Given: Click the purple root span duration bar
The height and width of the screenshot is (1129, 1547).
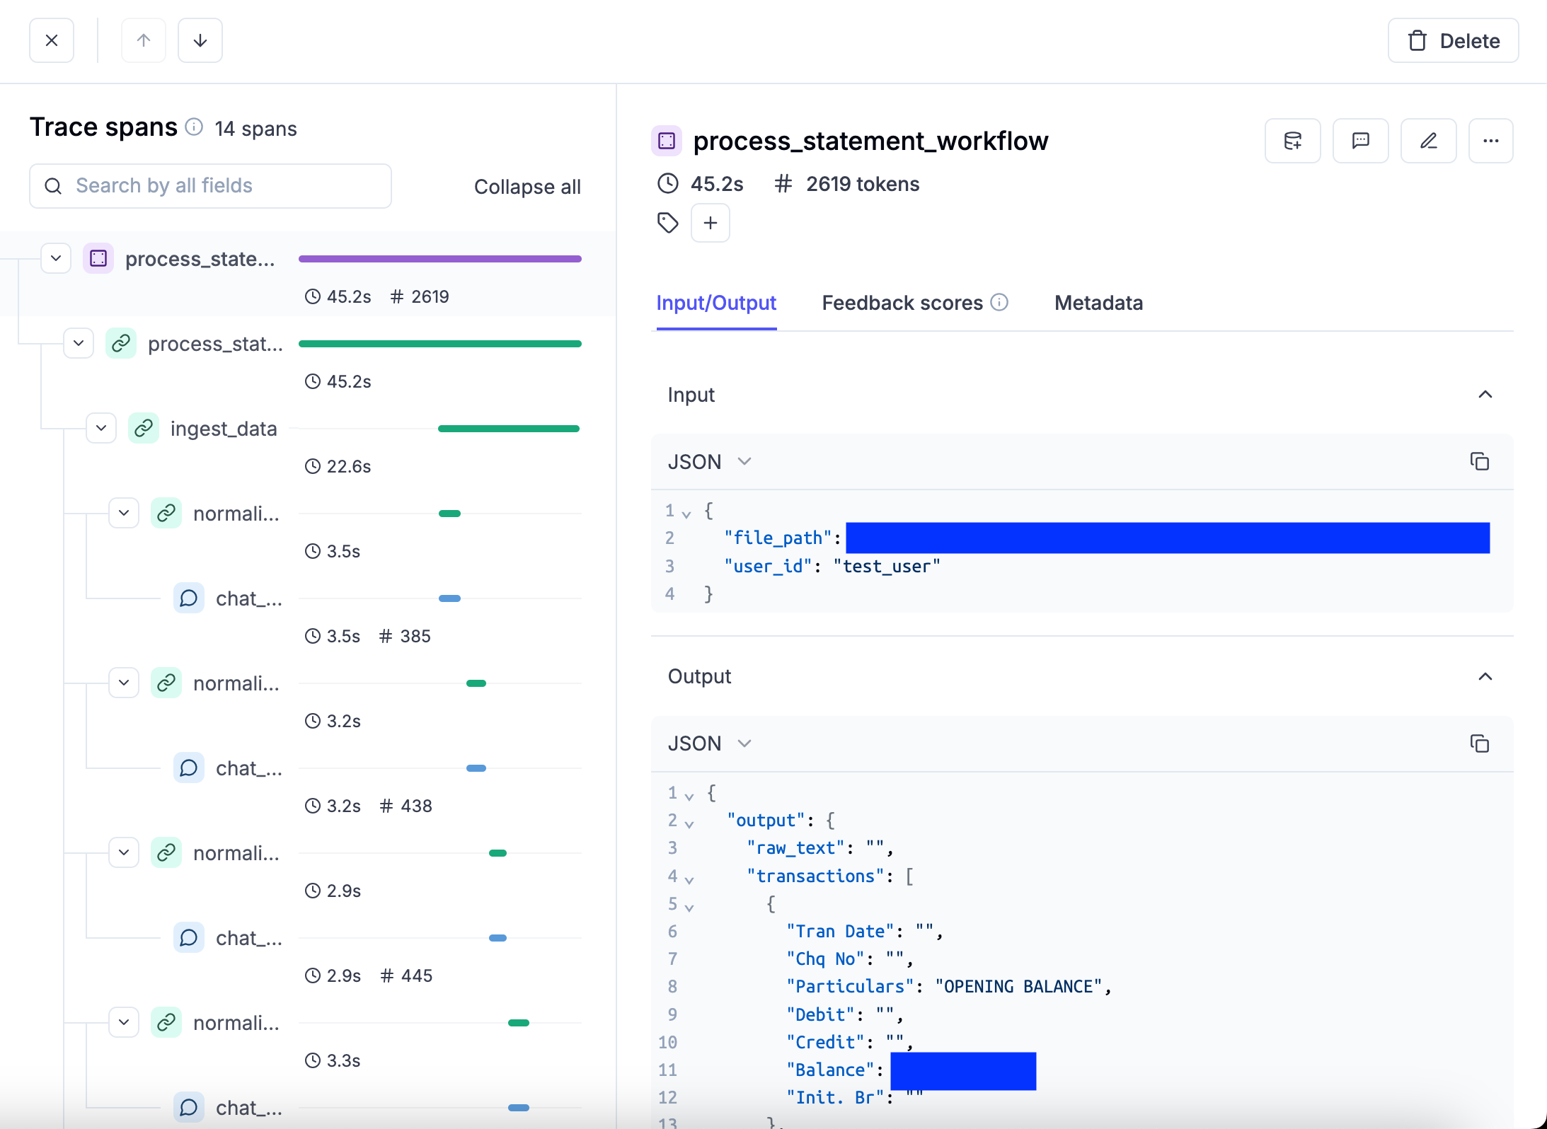Looking at the screenshot, I should point(440,259).
